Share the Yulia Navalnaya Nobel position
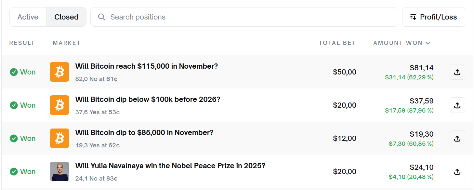The height and width of the screenshot is (190, 474). coord(457,172)
